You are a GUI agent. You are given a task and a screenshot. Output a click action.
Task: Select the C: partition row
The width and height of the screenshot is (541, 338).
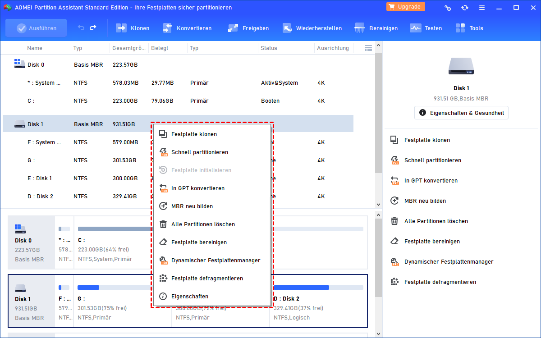[x=178, y=101]
